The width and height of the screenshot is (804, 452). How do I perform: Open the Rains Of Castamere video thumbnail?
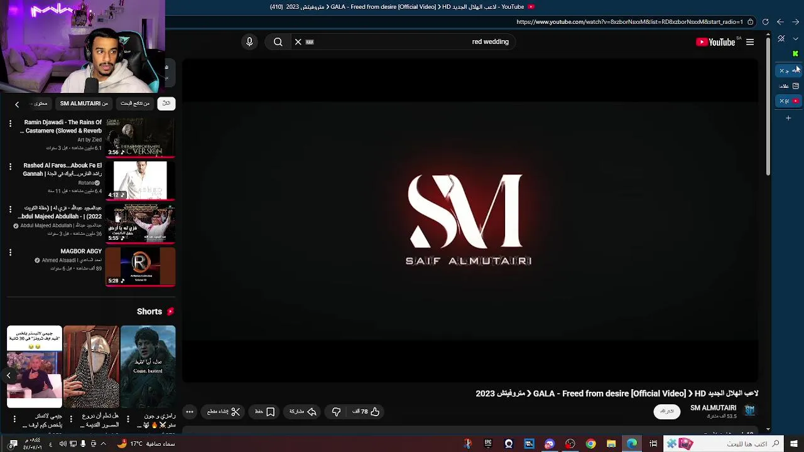pyautogui.click(x=140, y=137)
